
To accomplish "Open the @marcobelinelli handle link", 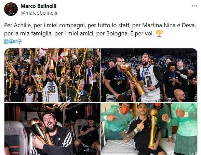I will [x=39, y=13].
